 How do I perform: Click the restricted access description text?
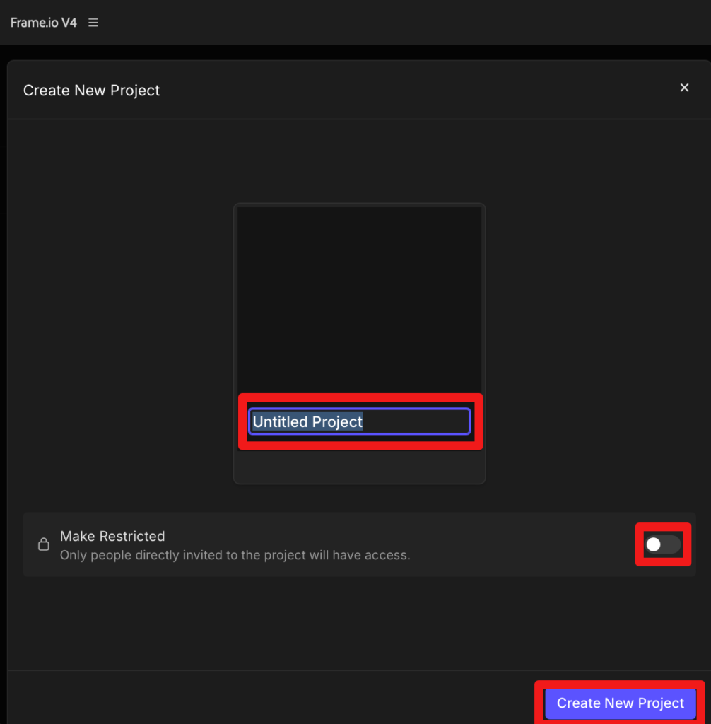click(235, 555)
